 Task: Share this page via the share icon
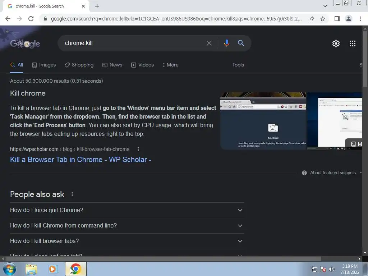311,19
